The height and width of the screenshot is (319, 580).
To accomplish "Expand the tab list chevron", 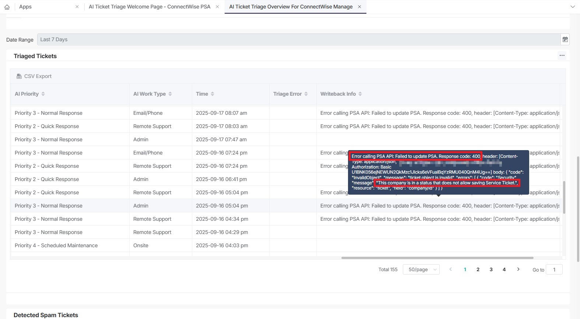I will [x=572, y=7].
